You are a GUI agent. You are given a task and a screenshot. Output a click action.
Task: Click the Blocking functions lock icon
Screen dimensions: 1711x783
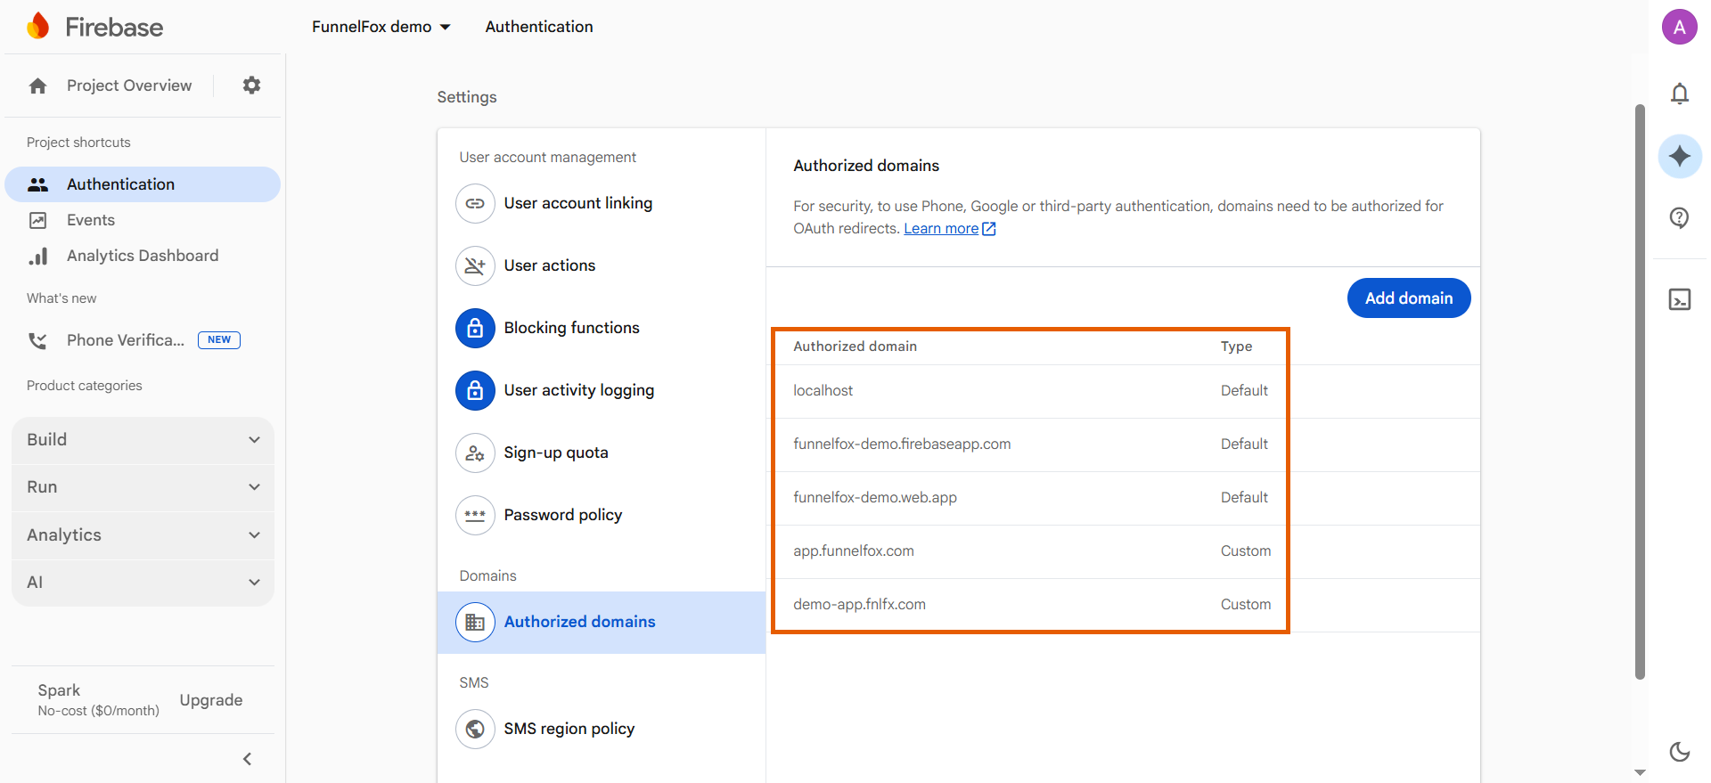pyautogui.click(x=475, y=328)
